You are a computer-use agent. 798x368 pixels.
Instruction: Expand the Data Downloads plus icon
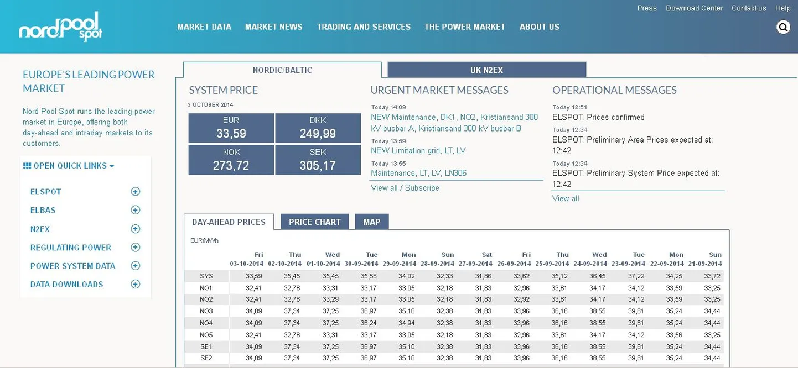click(x=135, y=284)
